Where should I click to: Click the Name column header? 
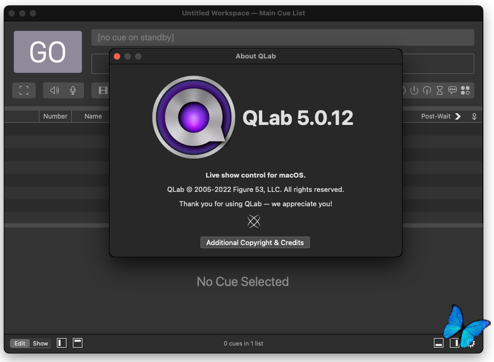[93, 116]
